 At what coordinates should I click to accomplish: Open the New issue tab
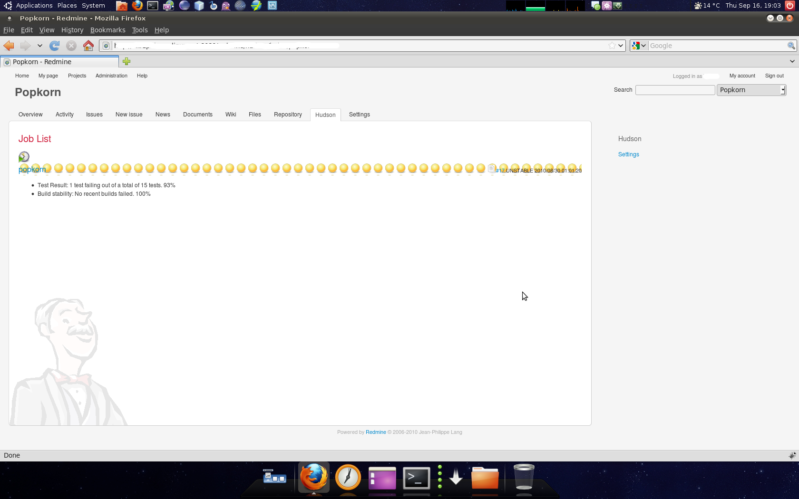pos(129,115)
